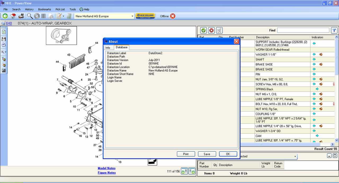Switch to the Info tab in About
The height and width of the screenshot is (183, 339).
[108, 48]
